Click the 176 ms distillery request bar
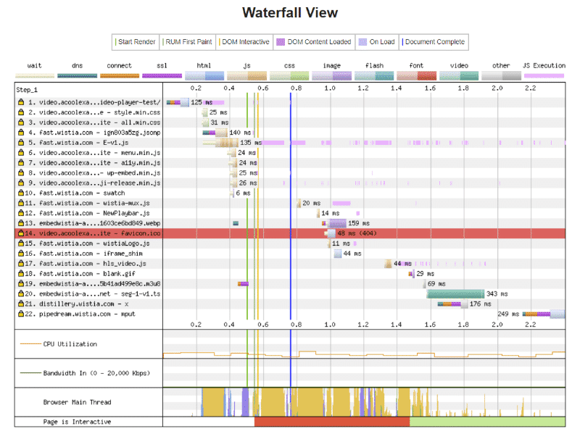This screenshot has height=434, width=580. [x=452, y=304]
